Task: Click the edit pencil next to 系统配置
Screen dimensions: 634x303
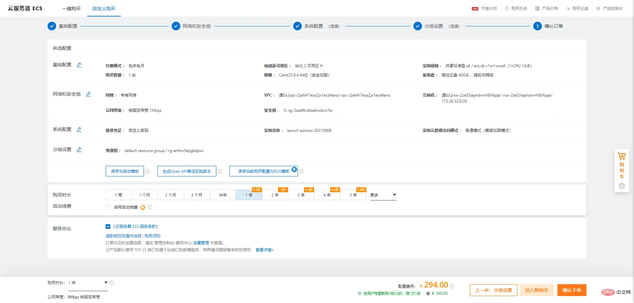Action: [79, 129]
